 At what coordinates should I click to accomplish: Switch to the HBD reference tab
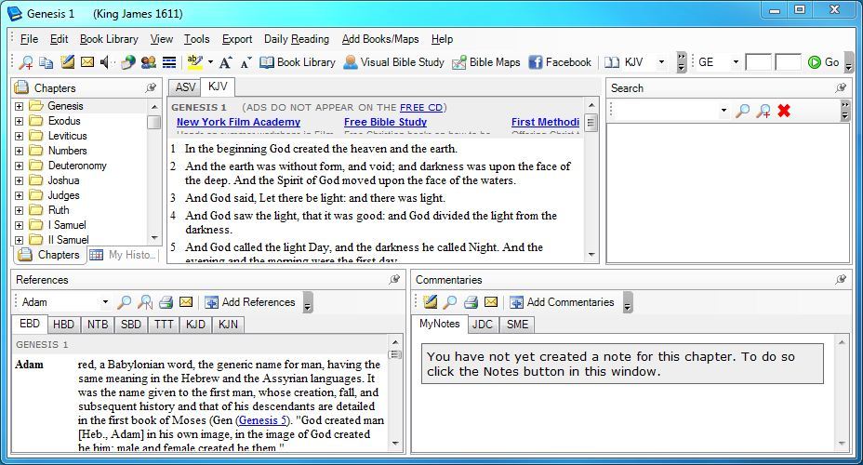pos(63,325)
